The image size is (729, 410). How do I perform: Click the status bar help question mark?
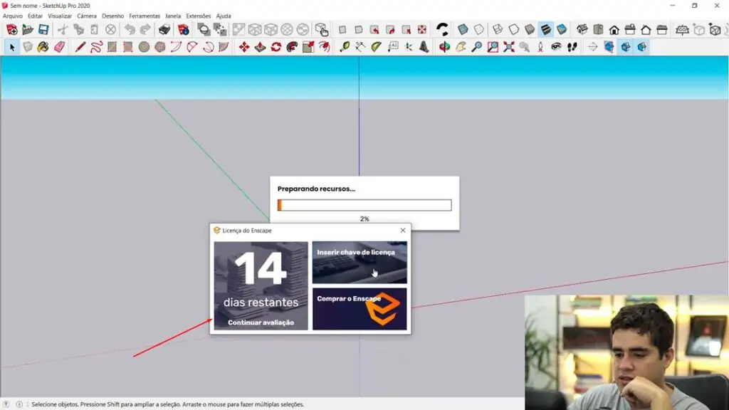point(5,404)
